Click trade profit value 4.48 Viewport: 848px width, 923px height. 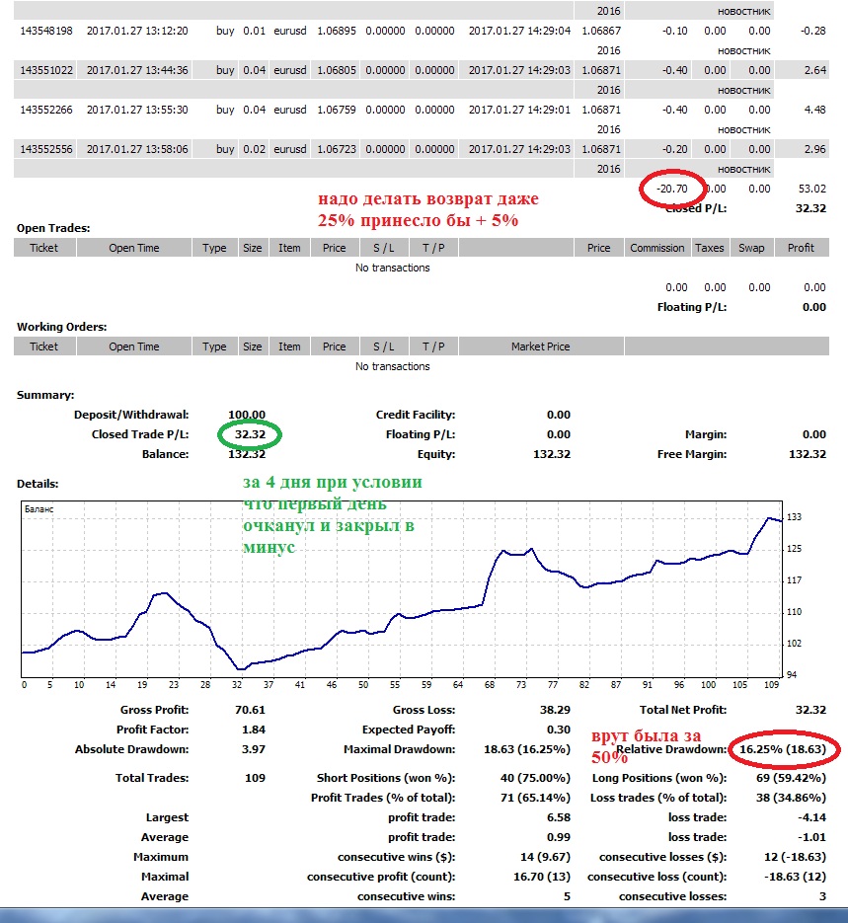click(815, 110)
